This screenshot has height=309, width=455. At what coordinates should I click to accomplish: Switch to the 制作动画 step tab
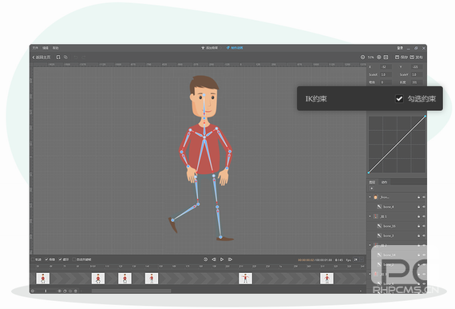235,48
